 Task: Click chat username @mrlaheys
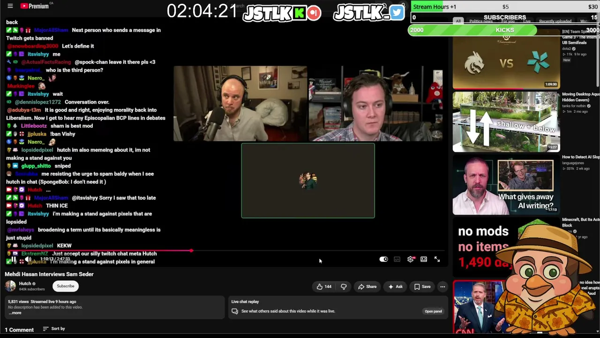[20, 230]
